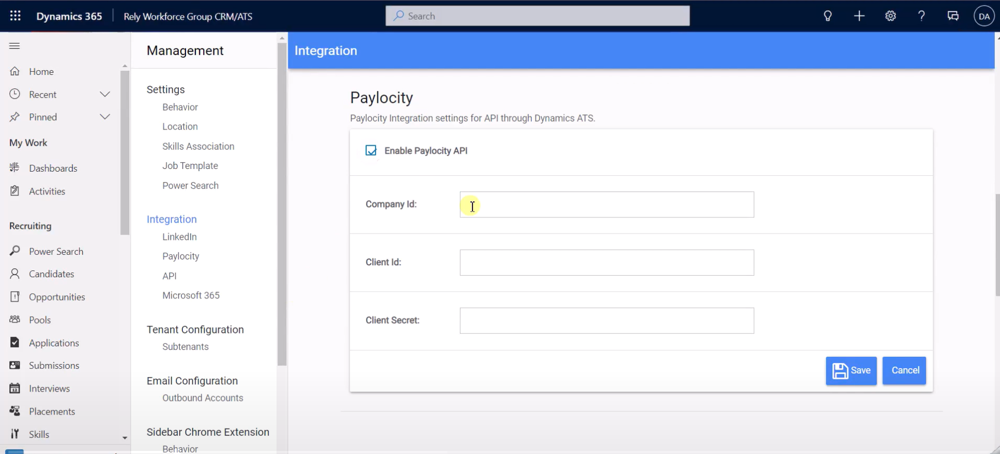Click the Save floppy disk icon

(x=840, y=371)
